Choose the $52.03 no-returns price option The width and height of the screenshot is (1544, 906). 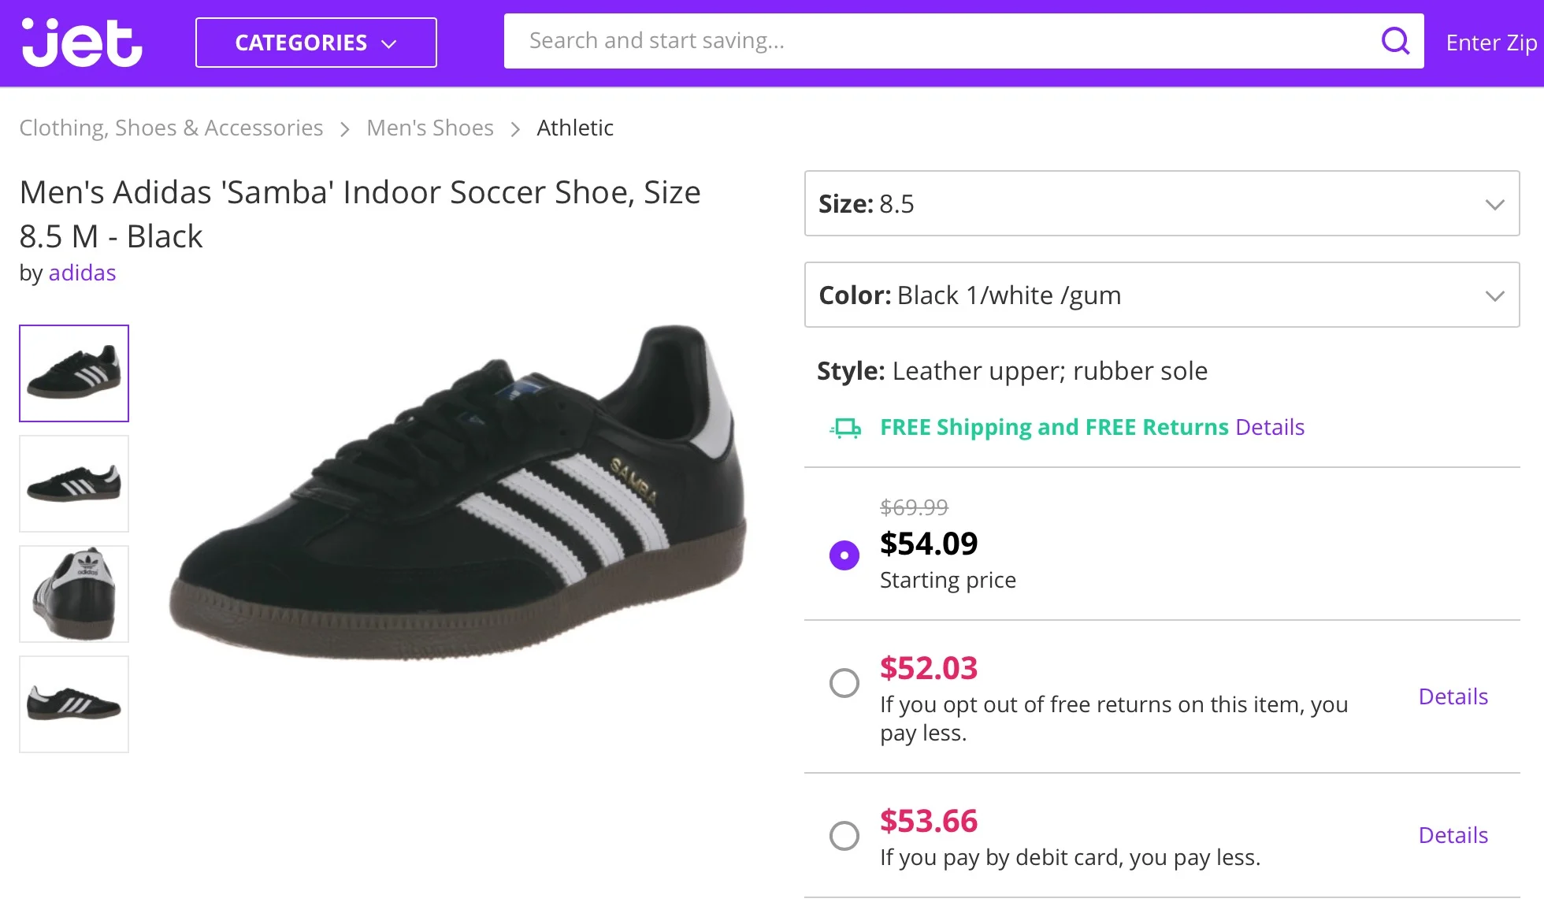click(x=844, y=683)
